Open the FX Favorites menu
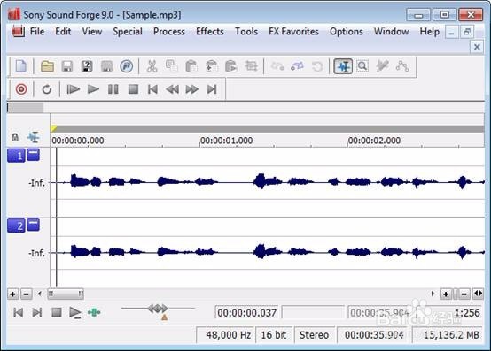The height and width of the screenshot is (351, 491). click(x=293, y=32)
